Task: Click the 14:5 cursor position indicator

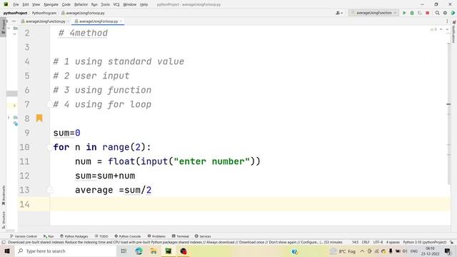Action: [356, 242]
